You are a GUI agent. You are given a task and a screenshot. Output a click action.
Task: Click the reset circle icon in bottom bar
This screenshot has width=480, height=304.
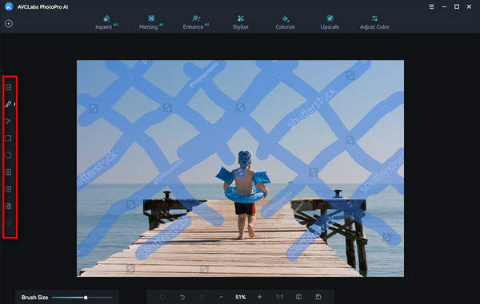click(162, 297)
